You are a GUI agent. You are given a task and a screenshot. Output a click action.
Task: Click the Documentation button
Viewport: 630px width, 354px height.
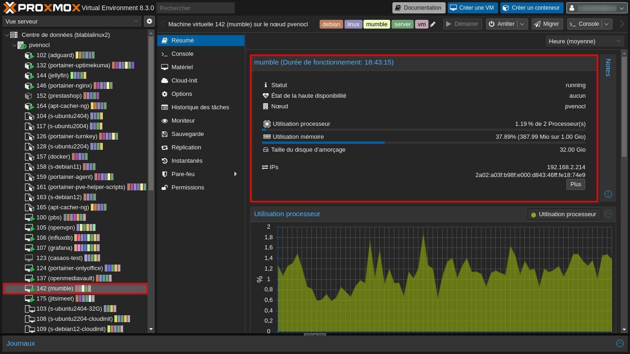[x=419, y=8]
